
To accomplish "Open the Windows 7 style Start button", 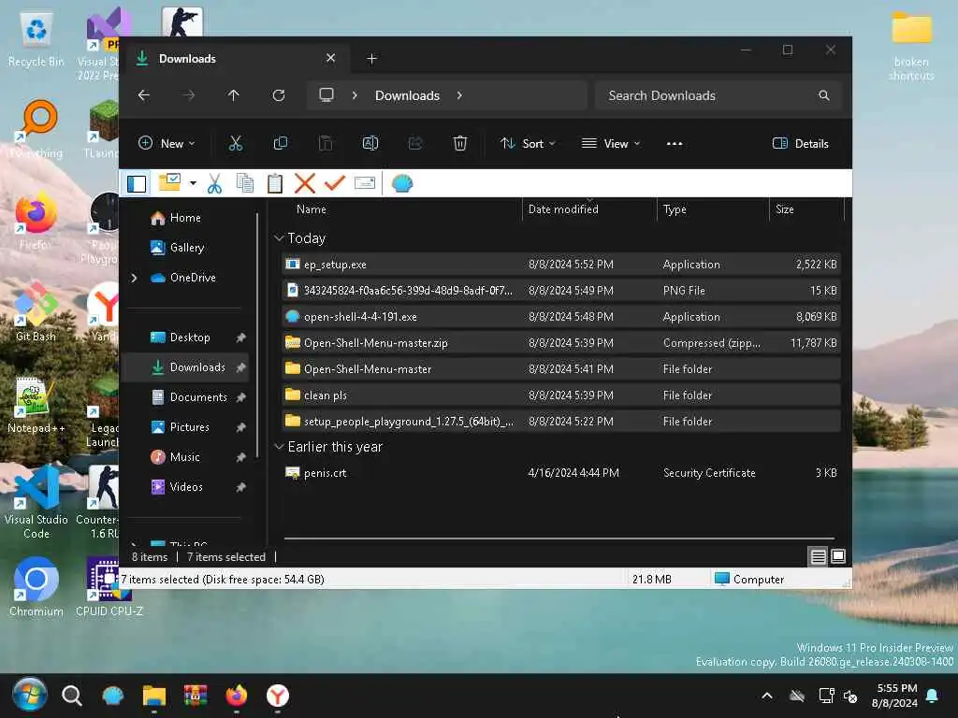I will tap(29, 696).
